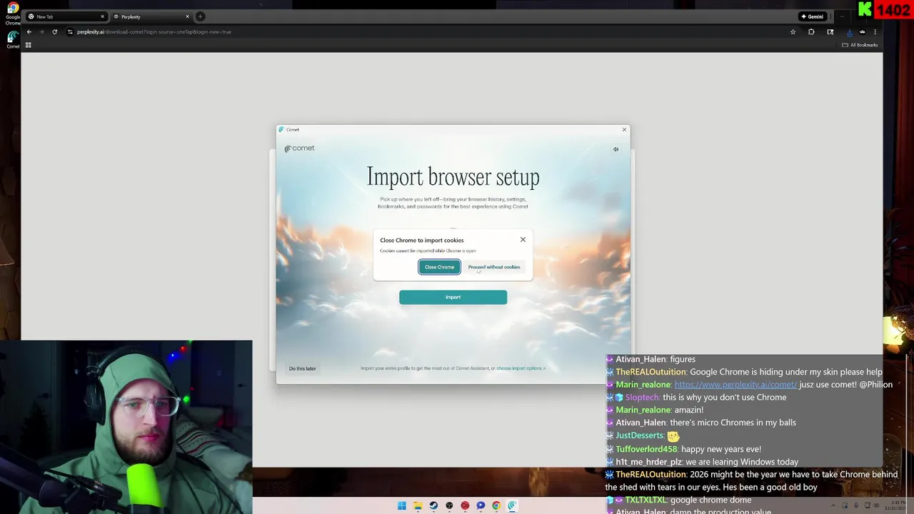
Task: Open the Google Chrome desktop shortcut
Action: 13,13
